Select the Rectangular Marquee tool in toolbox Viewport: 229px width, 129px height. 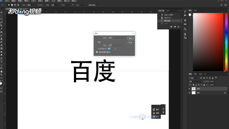2,16
